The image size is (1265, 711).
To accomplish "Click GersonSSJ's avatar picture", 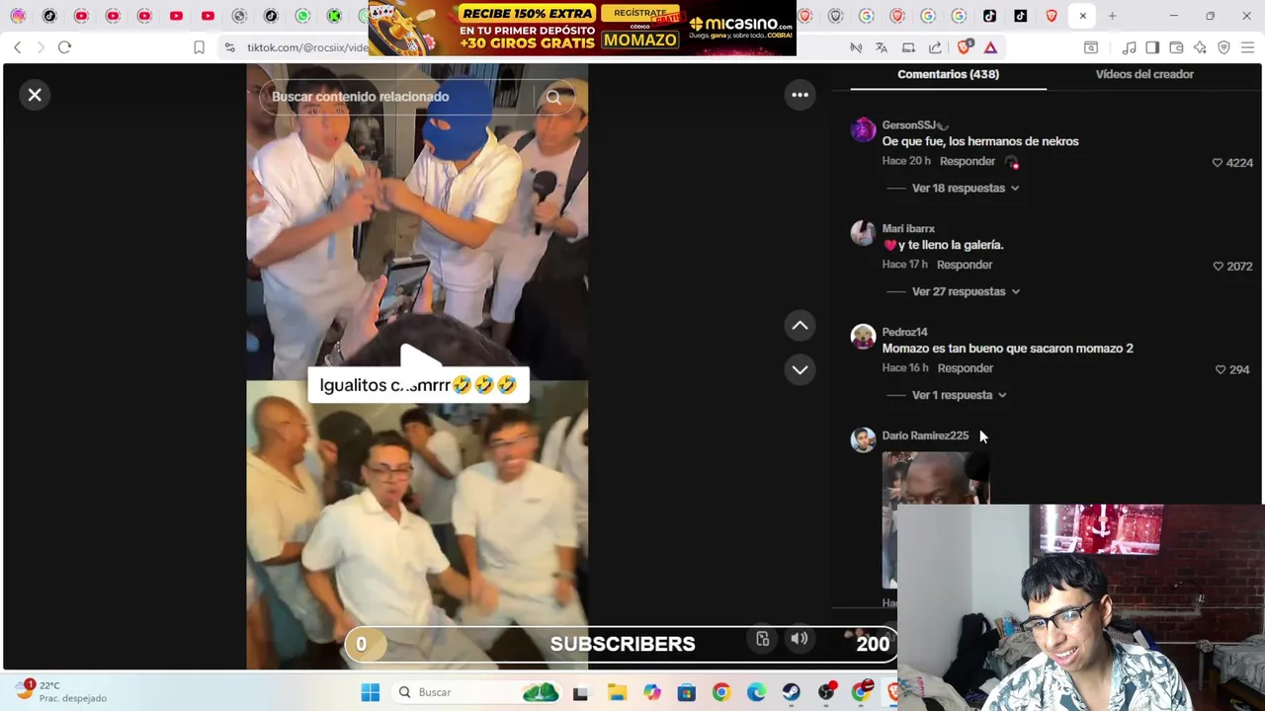I will click(863, 130).
